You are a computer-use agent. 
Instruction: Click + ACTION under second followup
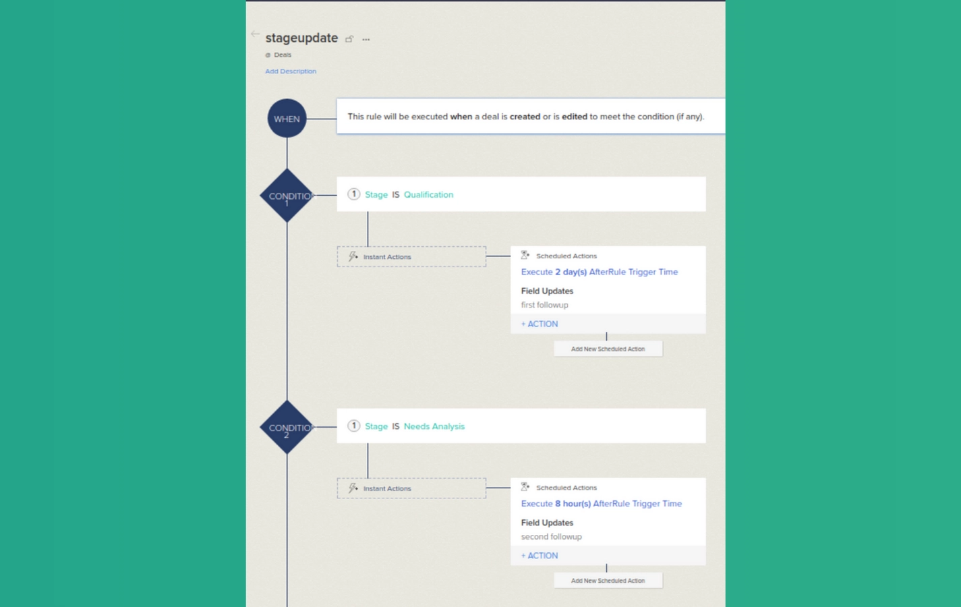coord(540,556)
